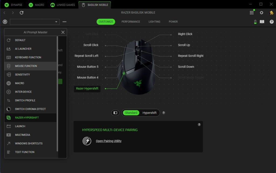
Task: Switch to the Performance tab
Action: coord(131,22)
